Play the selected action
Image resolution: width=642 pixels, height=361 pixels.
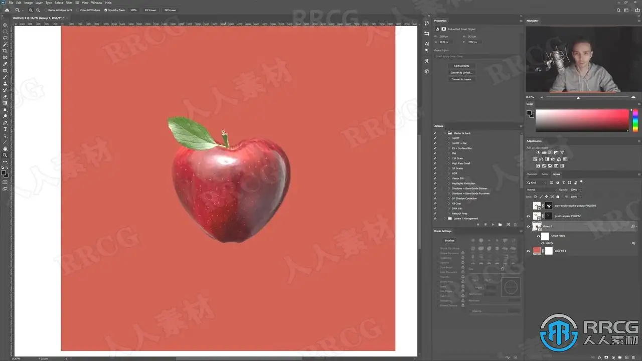[x=493, y=224]
